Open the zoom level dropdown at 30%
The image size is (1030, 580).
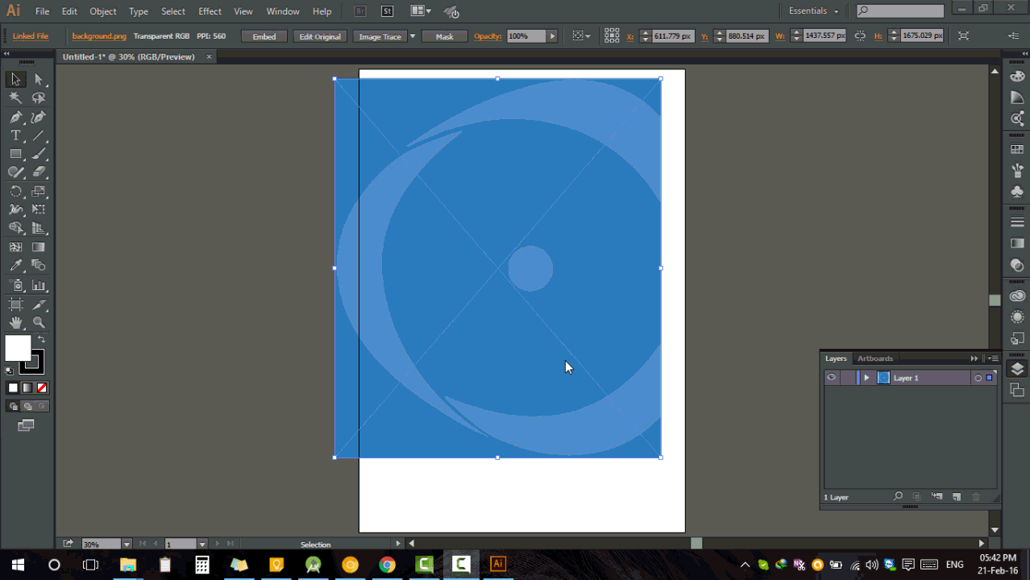(x=127, y=545)
